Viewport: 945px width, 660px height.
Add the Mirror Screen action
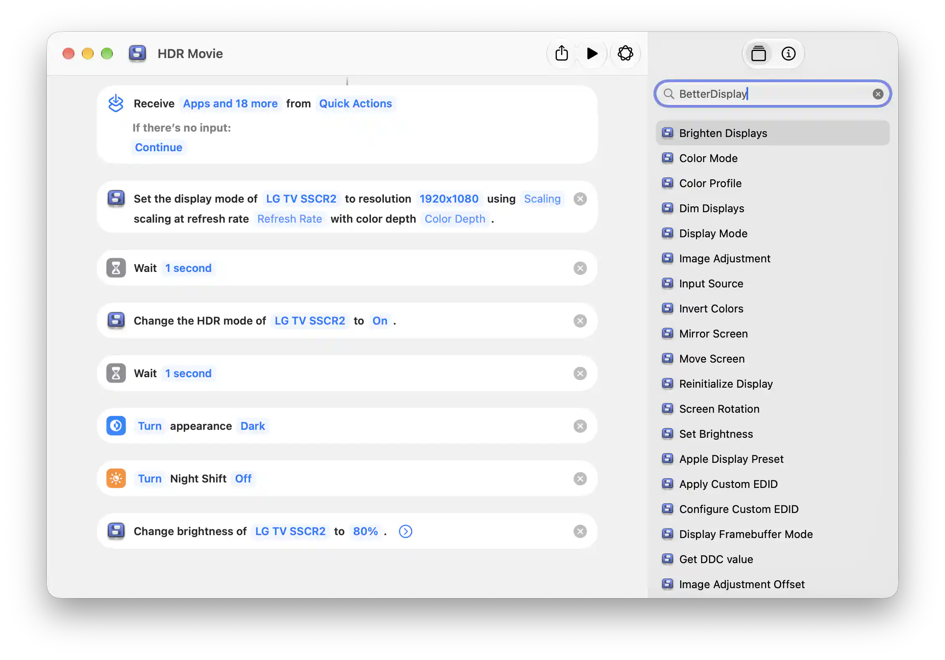772,334
